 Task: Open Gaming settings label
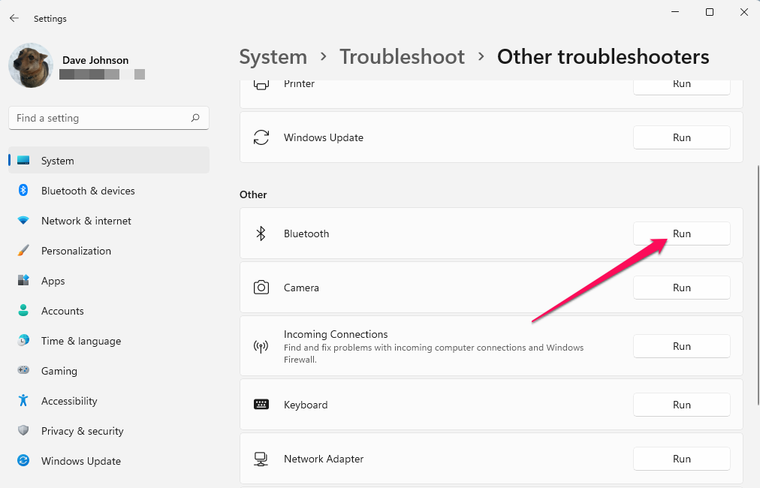59,371
